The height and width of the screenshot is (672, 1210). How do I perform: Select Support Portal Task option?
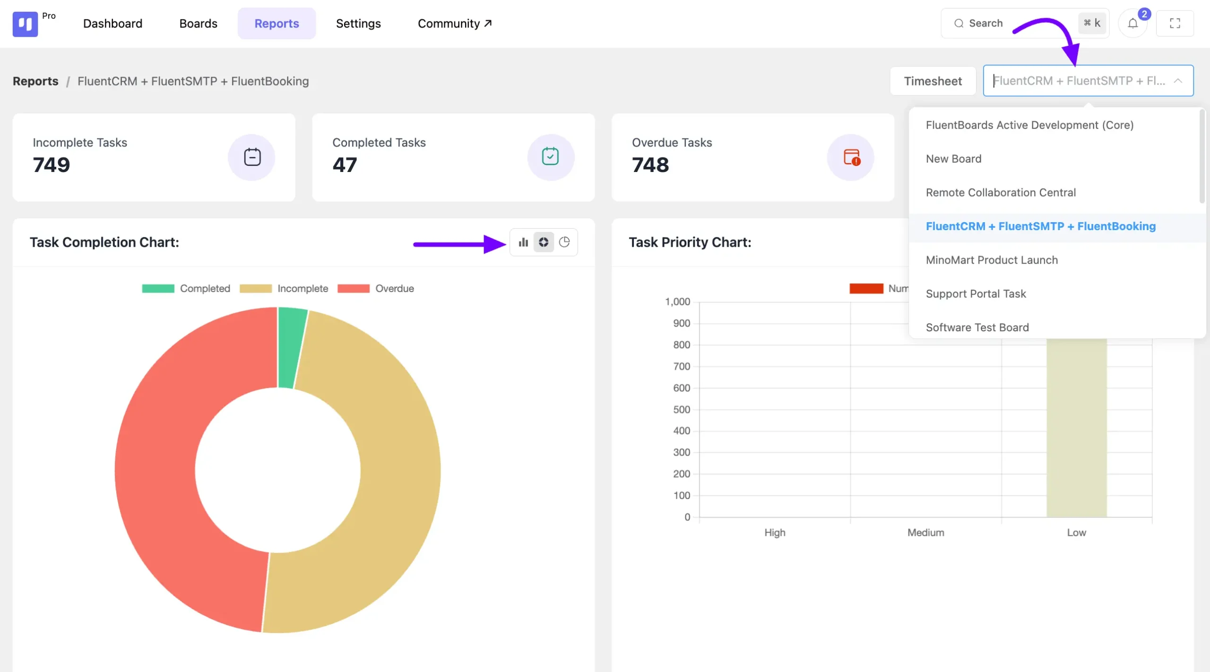(1057, 294)
